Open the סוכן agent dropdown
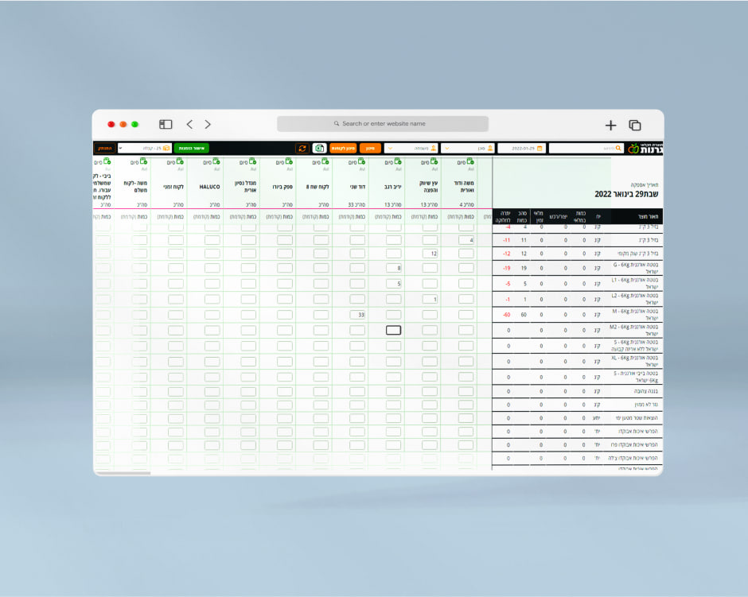Screen dimensions: 748x597 click(468, 148)
